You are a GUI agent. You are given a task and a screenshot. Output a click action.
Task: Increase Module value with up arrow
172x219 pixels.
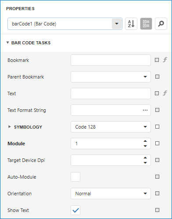coord(145,141)
